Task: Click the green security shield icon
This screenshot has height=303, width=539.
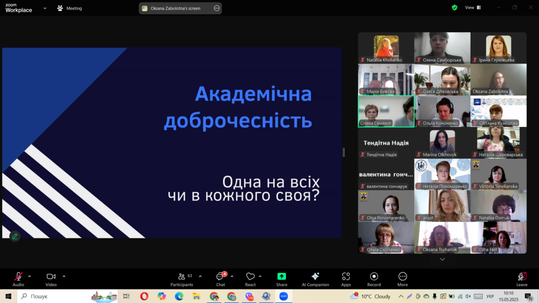Action: [454, 7]
